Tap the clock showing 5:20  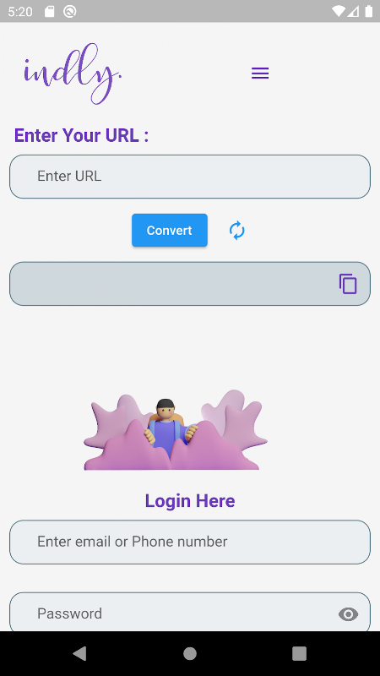point(20,12)
